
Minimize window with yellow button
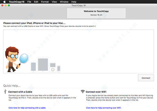5,5
